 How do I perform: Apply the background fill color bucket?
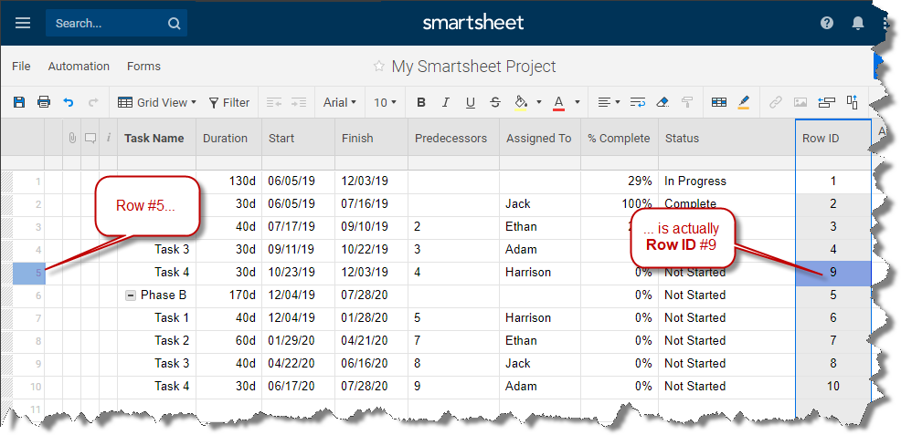click(521, 102)
